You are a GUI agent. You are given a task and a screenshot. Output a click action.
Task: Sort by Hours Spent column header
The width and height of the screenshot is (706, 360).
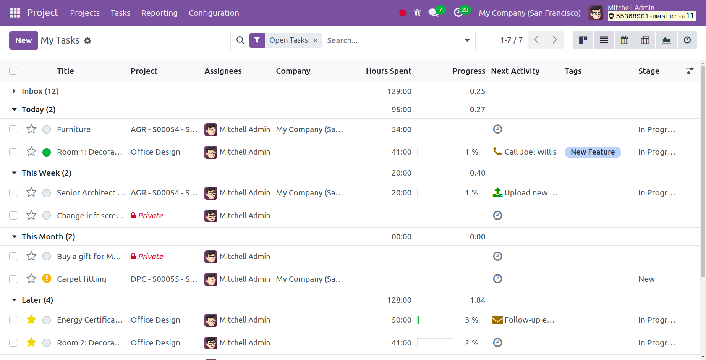pos(389,71)
